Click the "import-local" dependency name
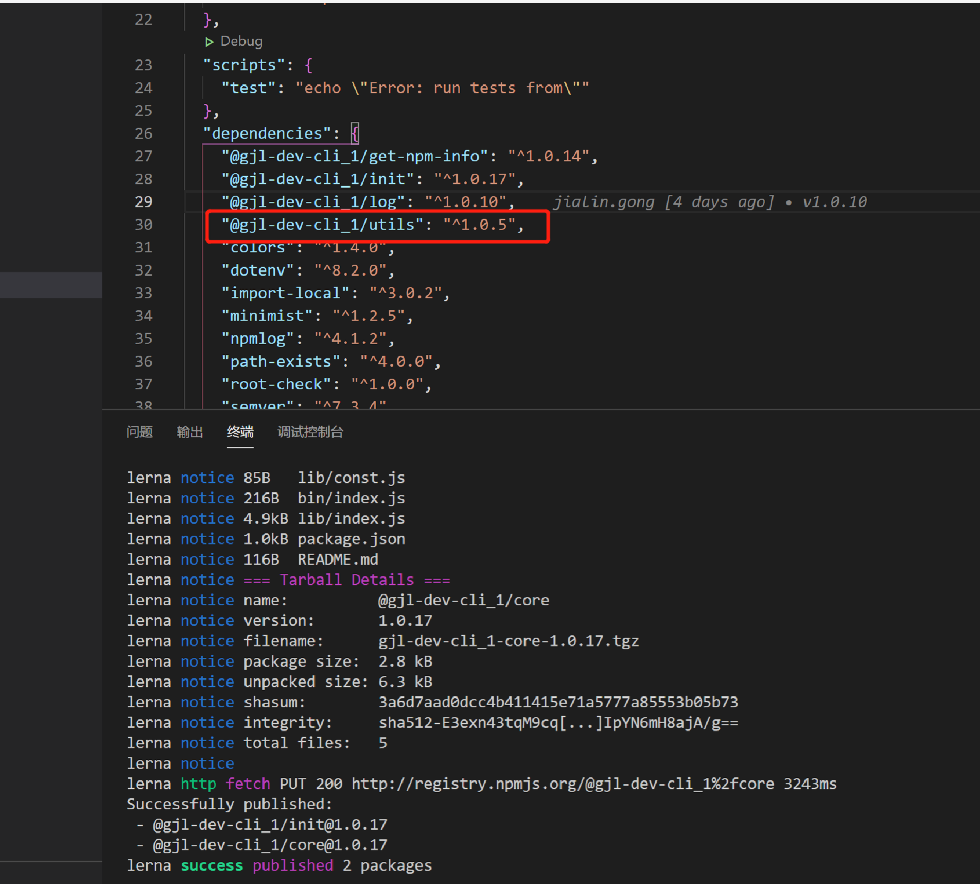 click(x=286, y=293)
